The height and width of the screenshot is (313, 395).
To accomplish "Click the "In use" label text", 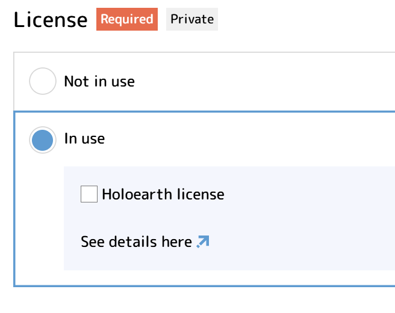I will pyautogui.click(x=84, y=139).
